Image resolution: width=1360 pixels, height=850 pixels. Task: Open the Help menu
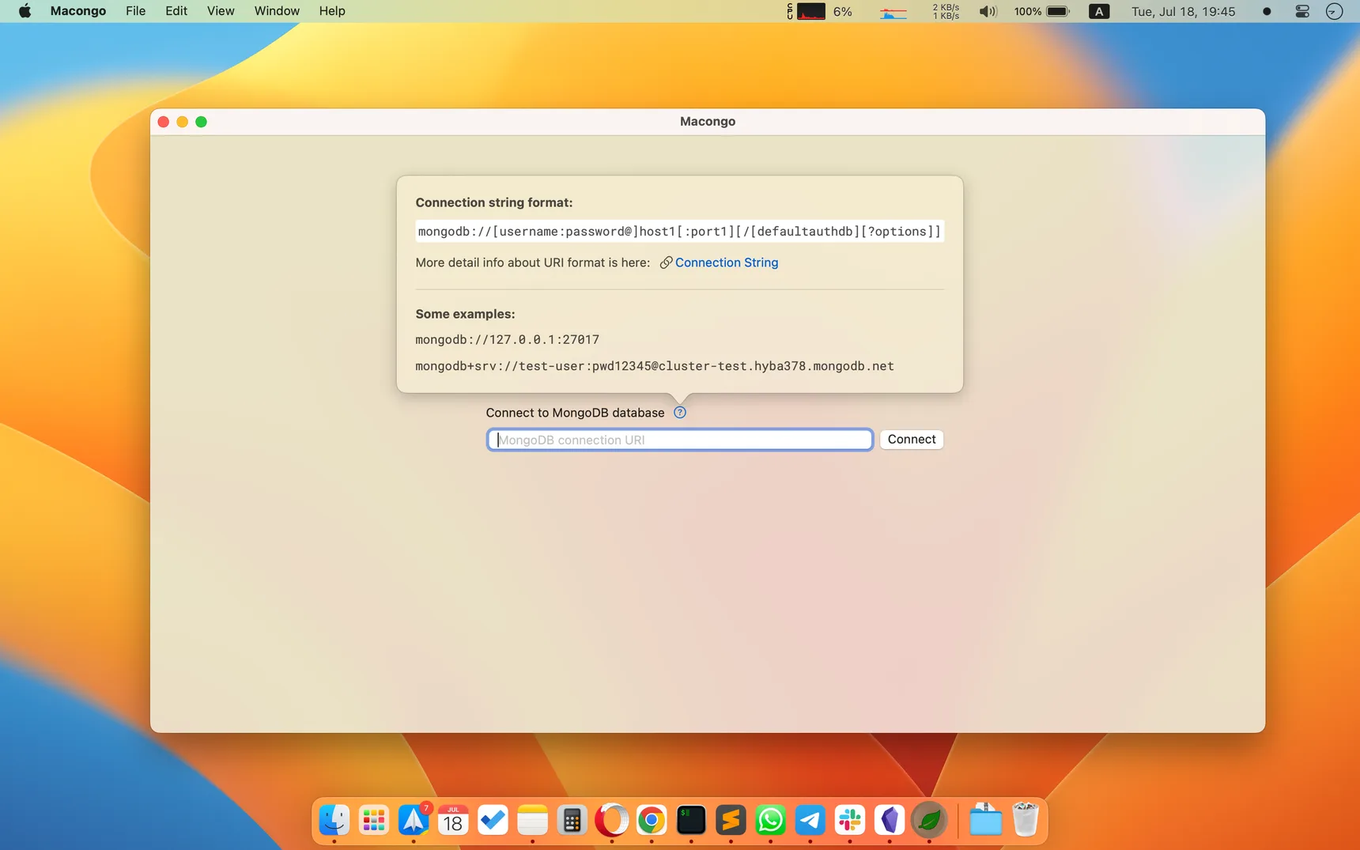click(332, 11)
